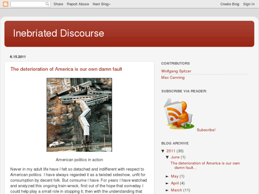Click the SUBSCRIBE VIA READER heading
The width and height of the screenshot is (259, 194).
pos(184,91)
